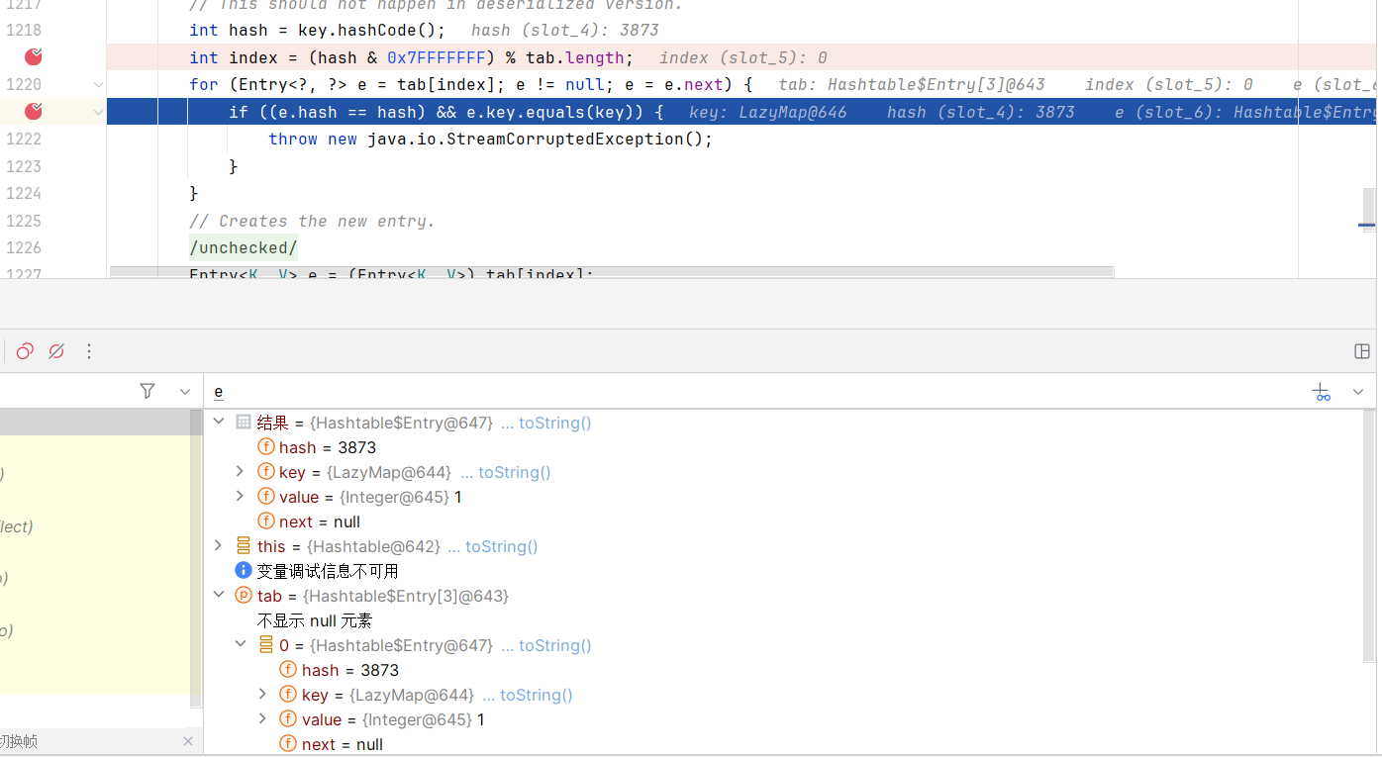The image size is (1382, 757).
Task: Select the next = null field under 结果
Action: (x=320, y=521)
